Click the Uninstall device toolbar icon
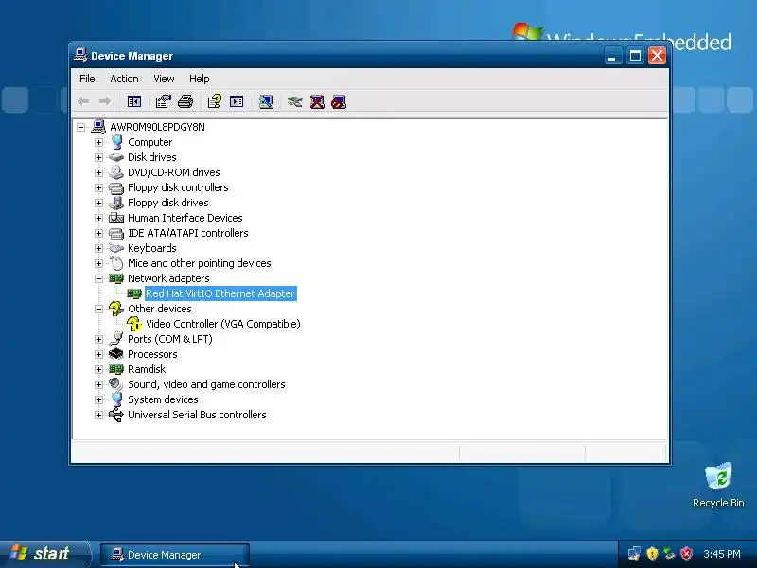 [x=317, y=101]
